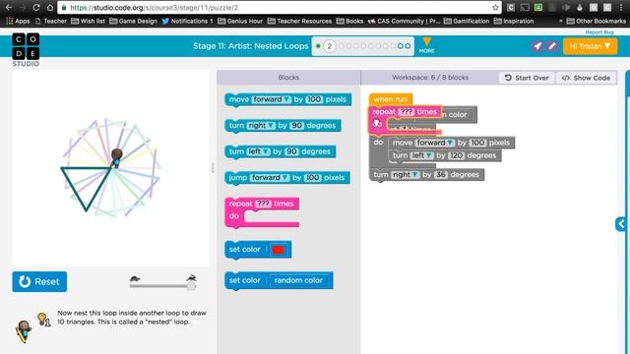Open the Hi Tristan user menu
The height and width of the screenshot is (354, 630).
coord(590,46)
